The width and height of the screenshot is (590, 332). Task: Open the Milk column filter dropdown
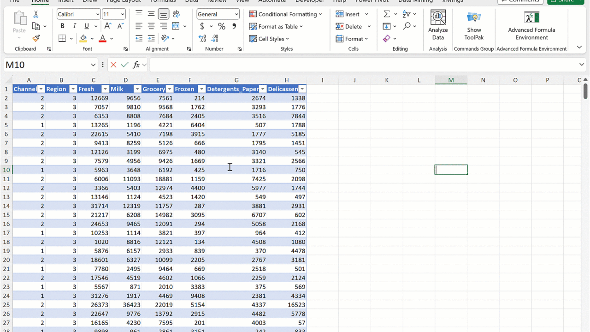coord(137,89)
